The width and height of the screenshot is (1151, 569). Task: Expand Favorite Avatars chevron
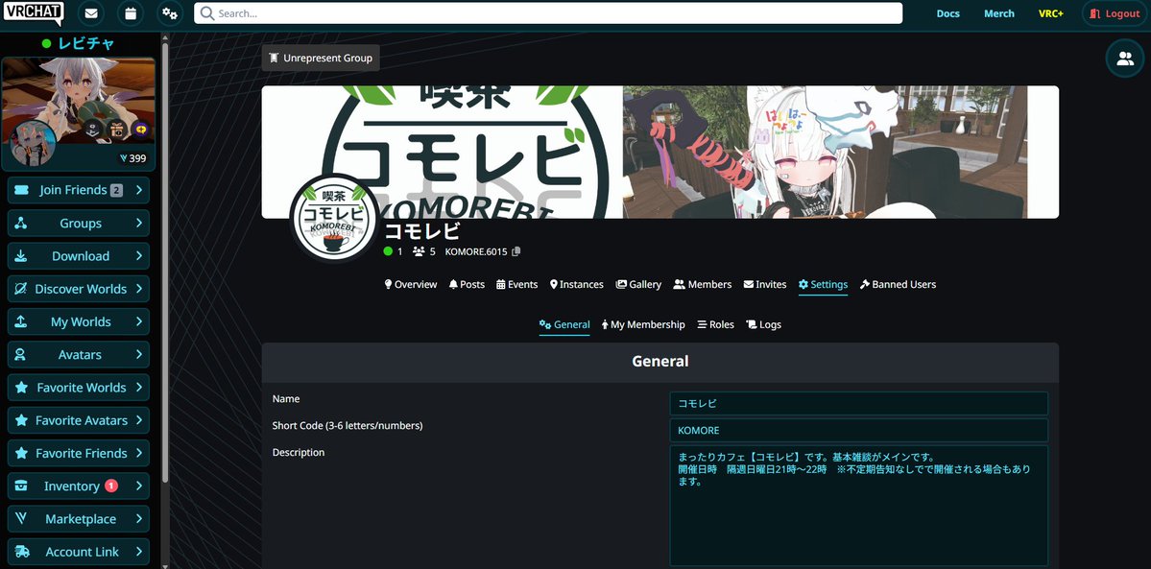(x=139, y=420)
